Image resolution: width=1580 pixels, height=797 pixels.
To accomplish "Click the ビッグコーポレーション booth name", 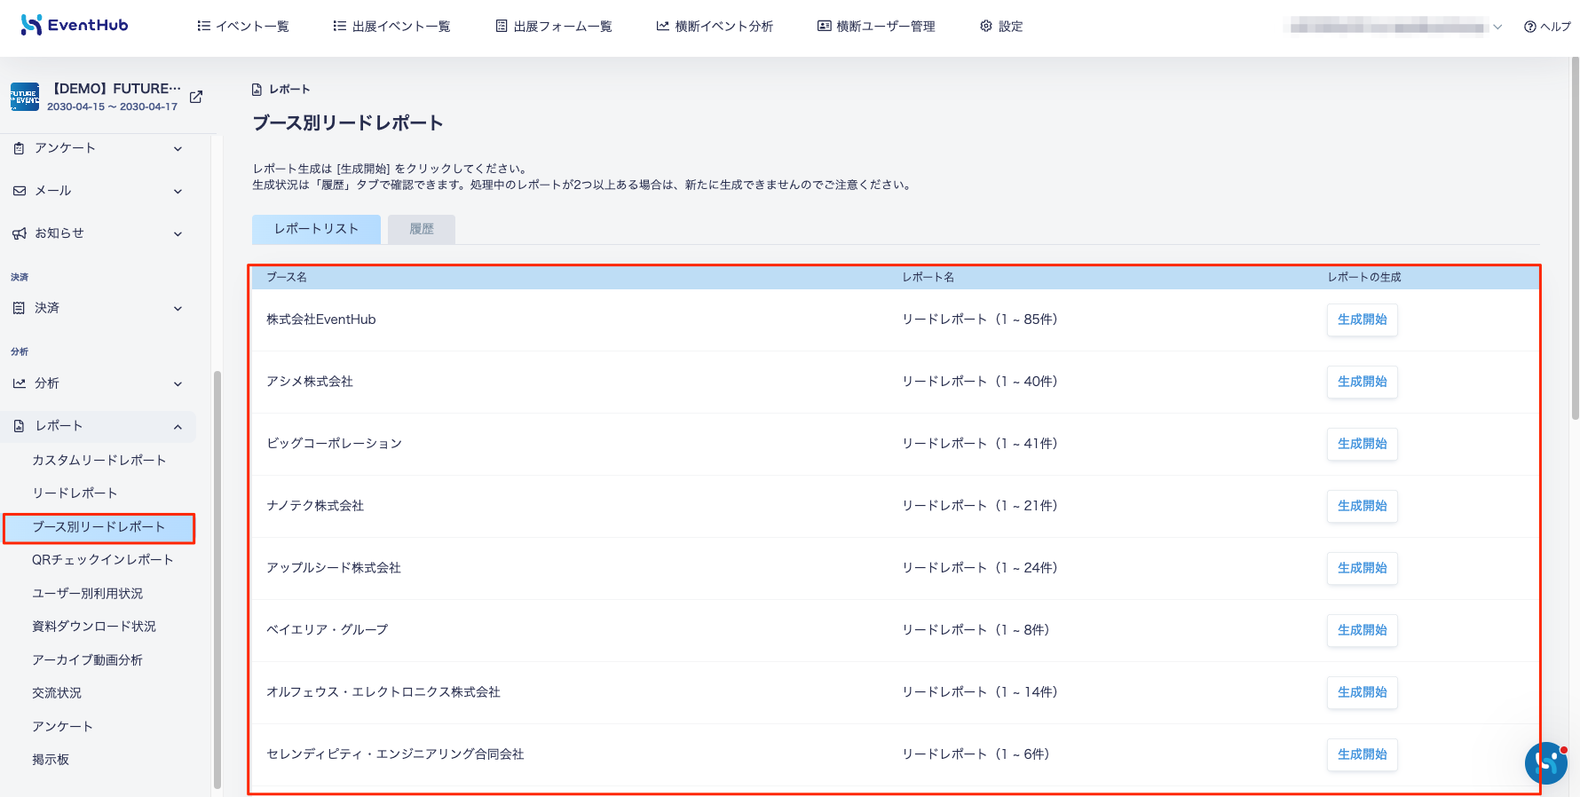I will [335, 444].
